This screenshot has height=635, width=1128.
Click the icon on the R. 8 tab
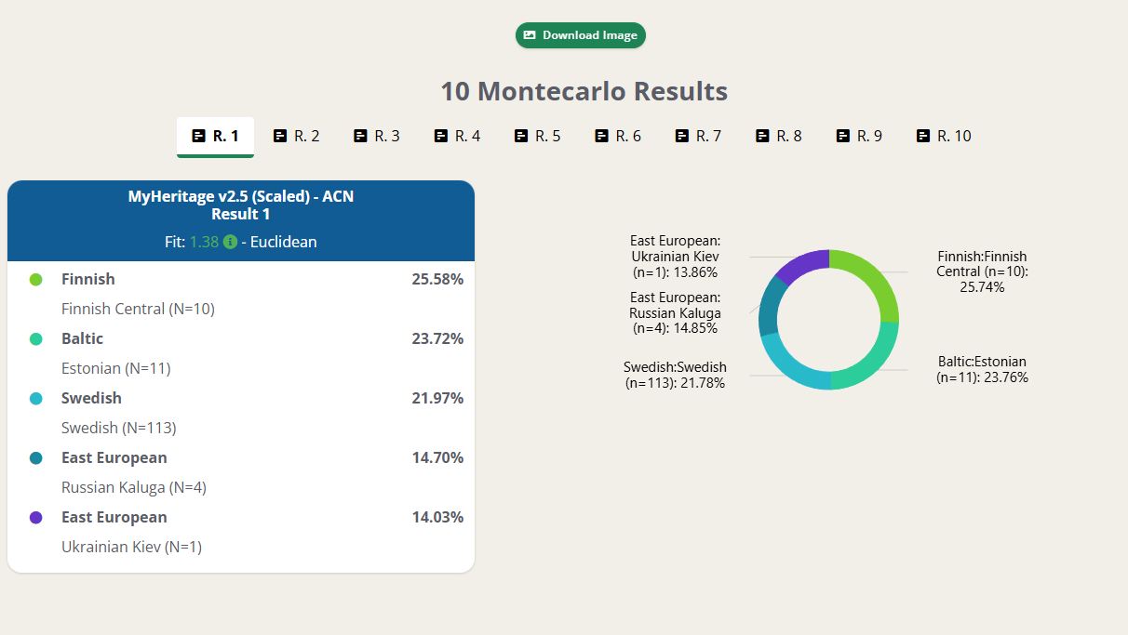point(762,136)
